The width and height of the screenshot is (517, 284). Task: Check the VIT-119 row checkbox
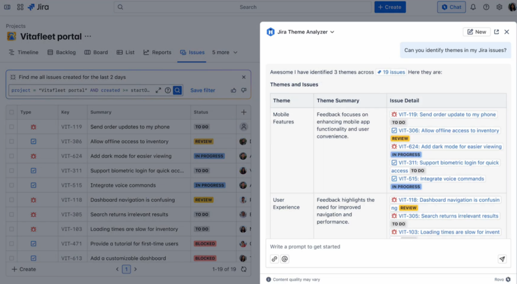[x=12, y=126]
